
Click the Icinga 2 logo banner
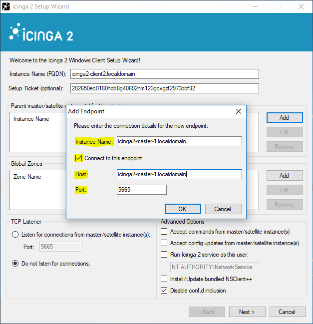point(41,32)
